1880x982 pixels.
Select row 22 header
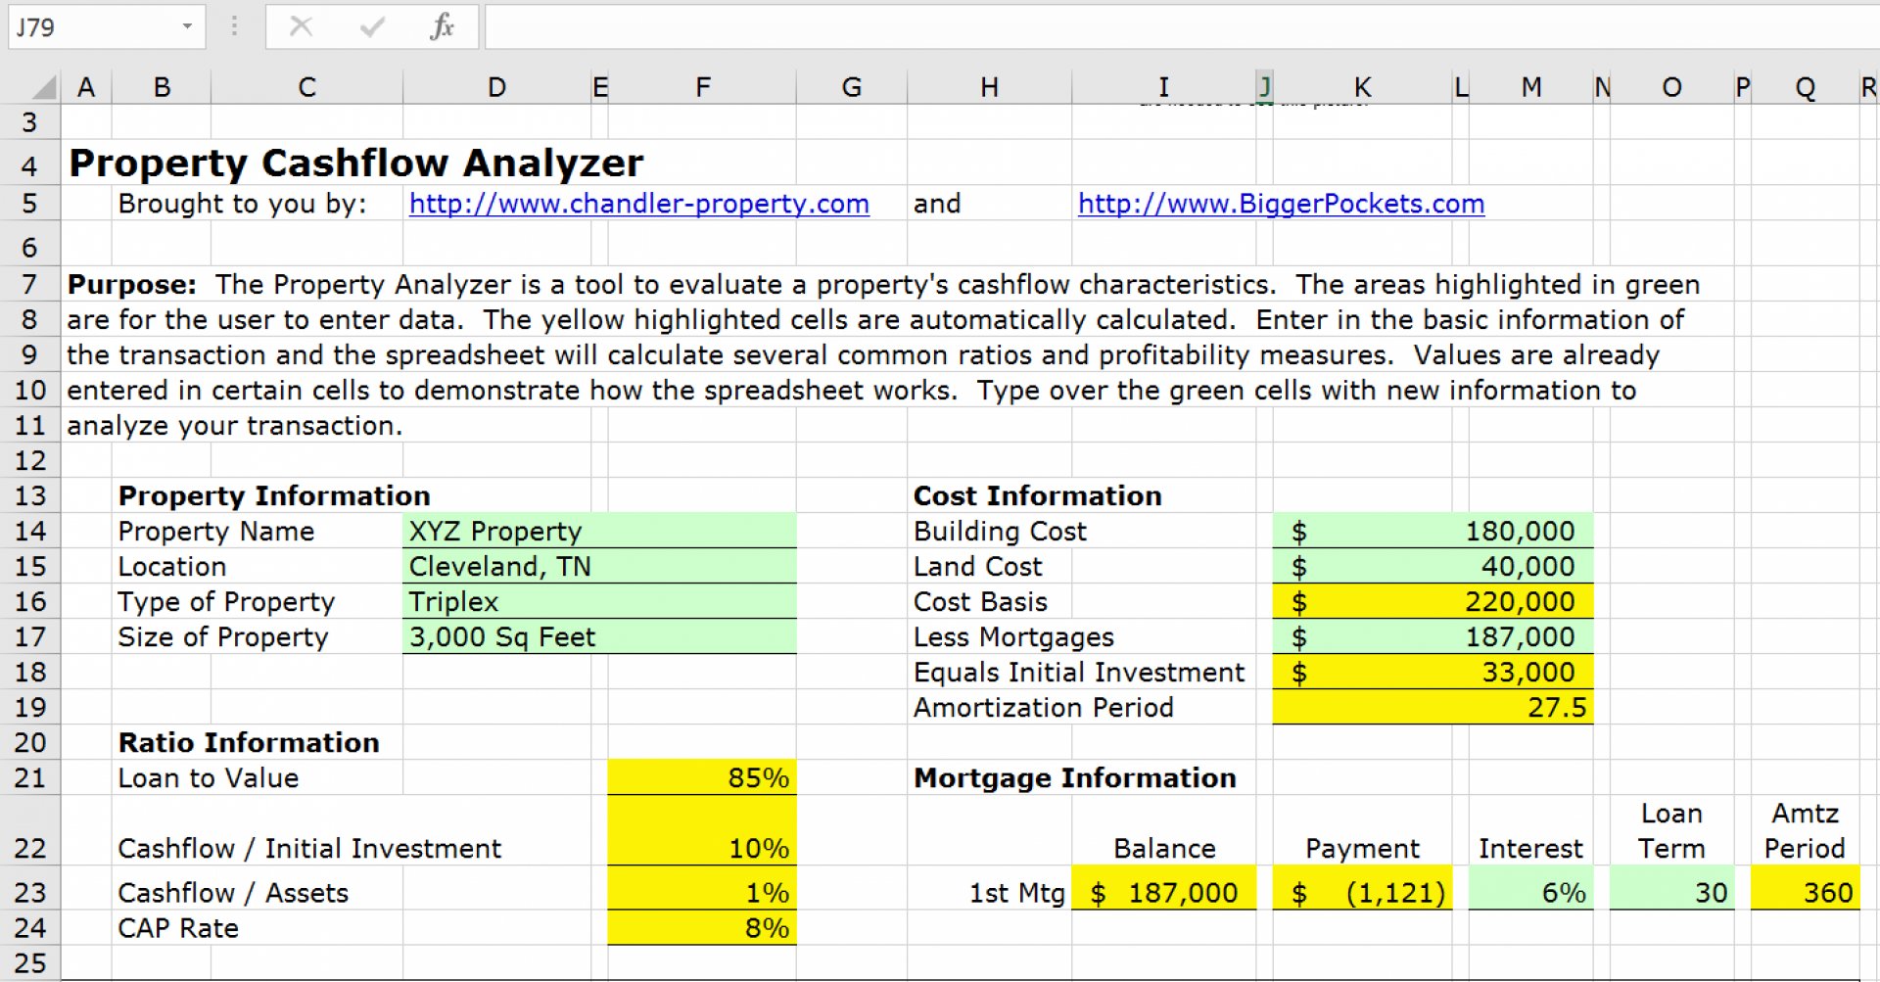[x=29, y=830]
